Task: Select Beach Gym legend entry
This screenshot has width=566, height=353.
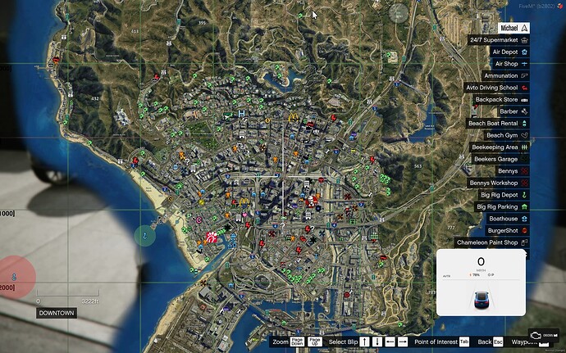Action: tap(507, 135)
